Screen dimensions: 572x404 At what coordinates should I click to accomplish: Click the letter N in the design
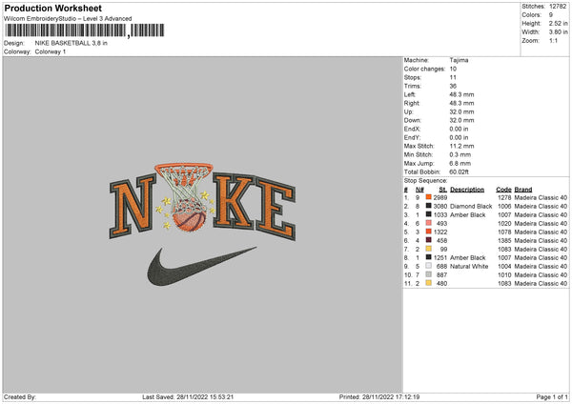[133, 207]
